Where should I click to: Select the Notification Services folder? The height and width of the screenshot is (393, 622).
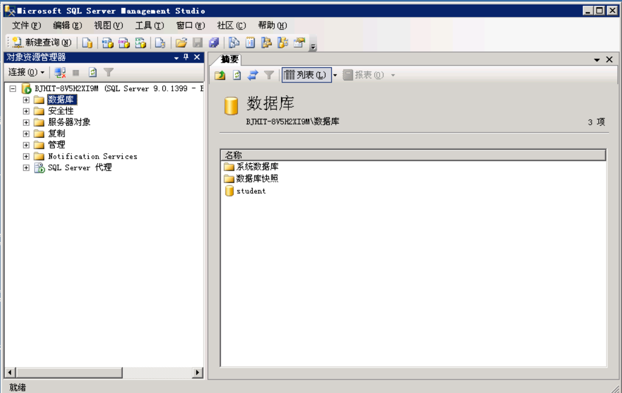click(x=93, y=156)
